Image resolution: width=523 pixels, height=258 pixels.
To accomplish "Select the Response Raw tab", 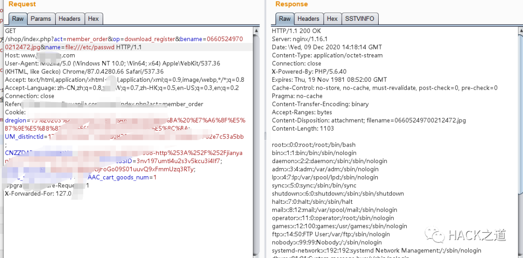I will (x=285, y=19).
